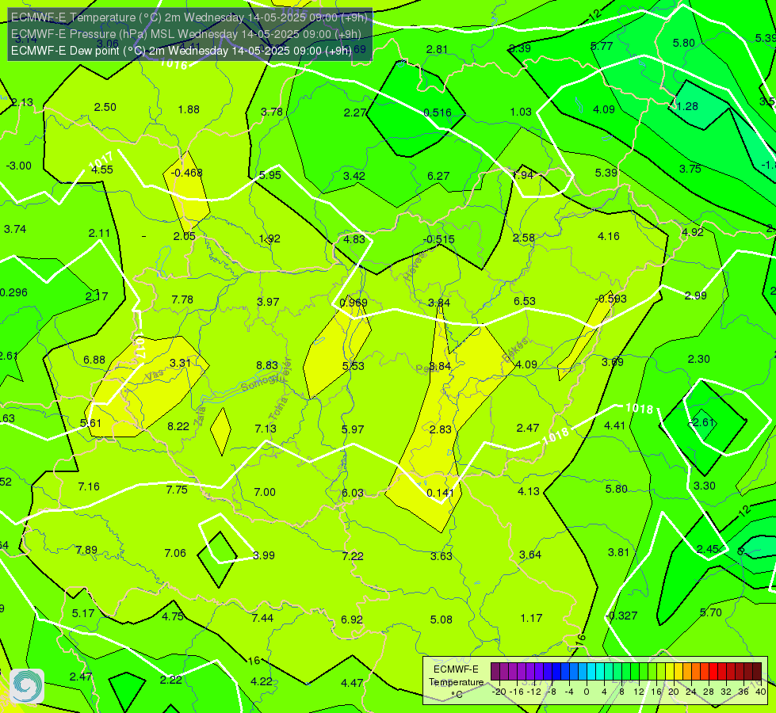Click the dew point value 4.16

click(609, 237)
